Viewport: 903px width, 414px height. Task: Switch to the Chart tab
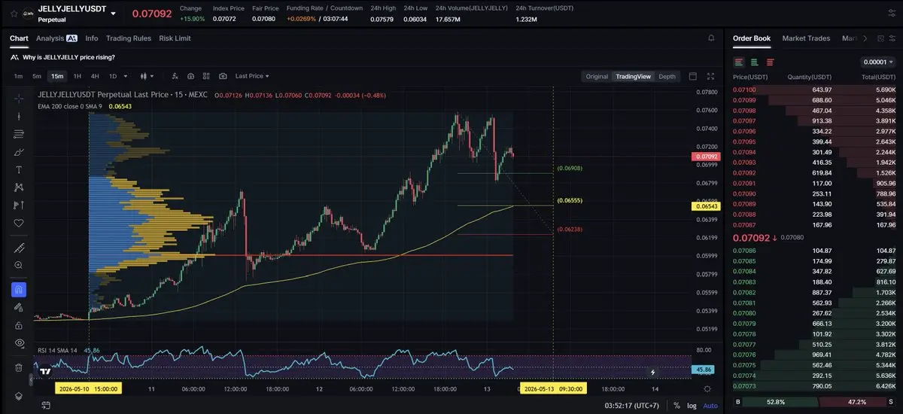(x=19, y=38)
